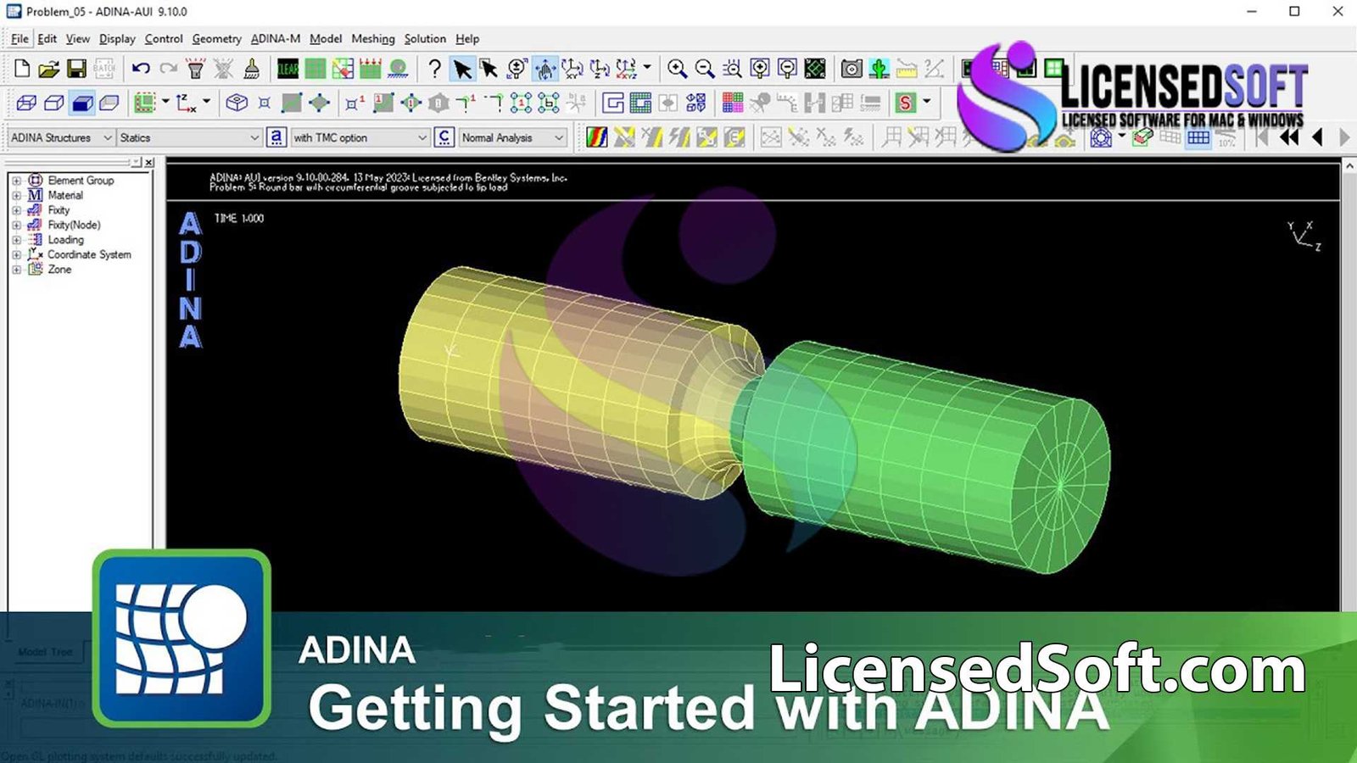Viewport: 1357px width, 763px height.
Task: Toggle Wireframe display mode
Action: pos(26,103)
